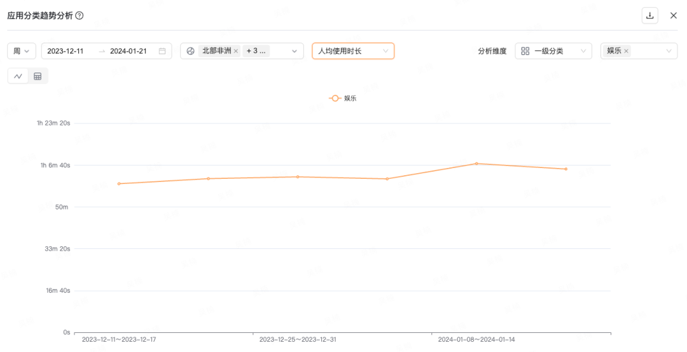Click the end date 2024-01-21 field
This screenshot has height=352, width=687.
coord(128,51)
